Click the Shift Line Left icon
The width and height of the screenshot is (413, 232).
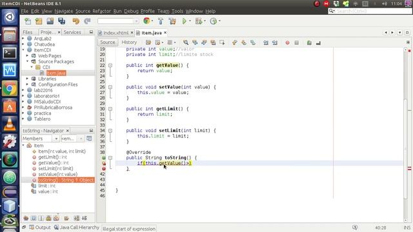coord(266,43)
